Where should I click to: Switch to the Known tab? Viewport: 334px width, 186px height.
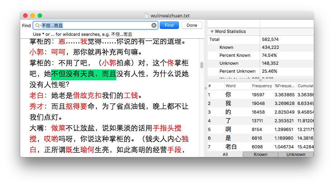260,155
